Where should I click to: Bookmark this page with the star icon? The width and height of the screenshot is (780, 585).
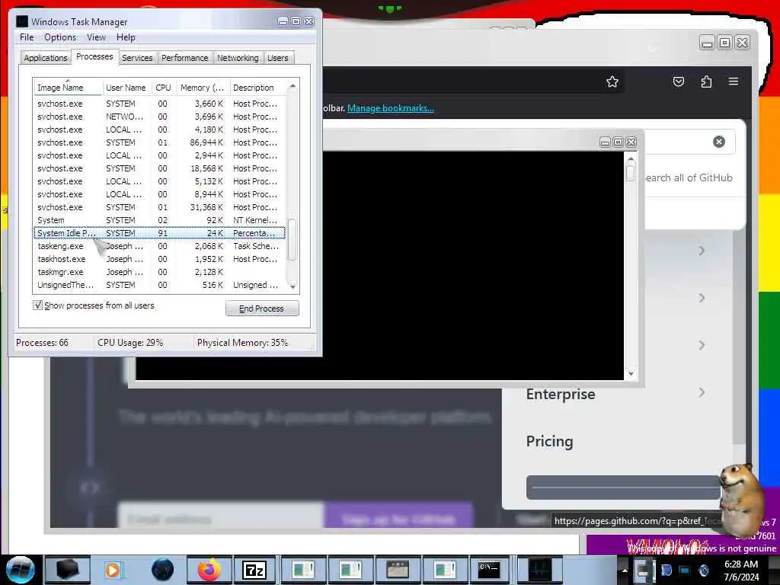coord(612,82)
